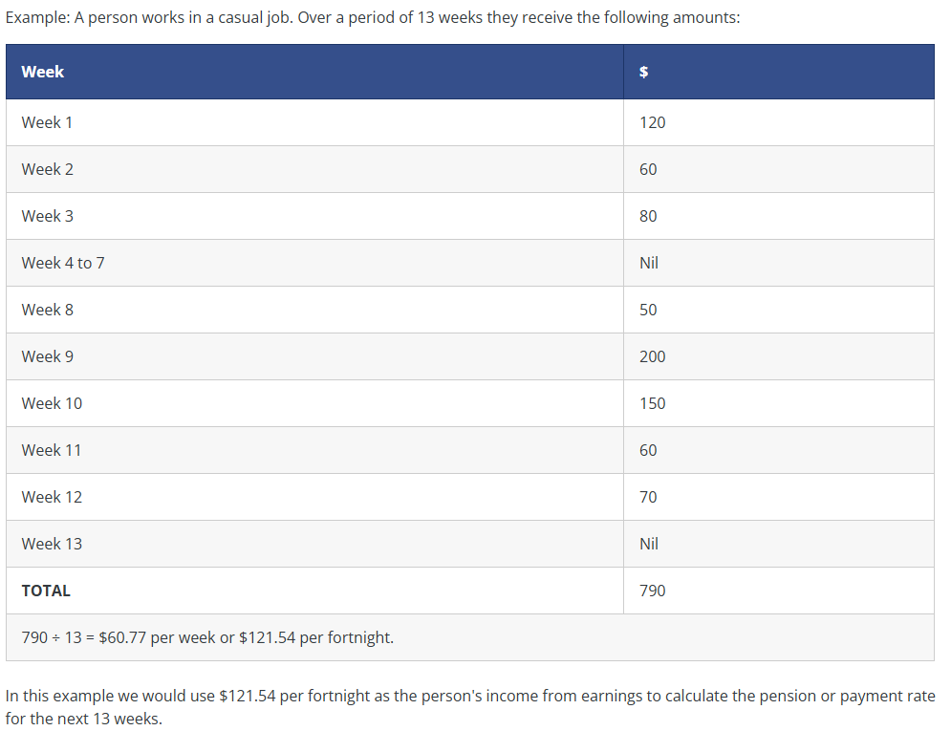Select the Week 2 row label
This screenshot has width=951, height=731.
click(47, 169)
